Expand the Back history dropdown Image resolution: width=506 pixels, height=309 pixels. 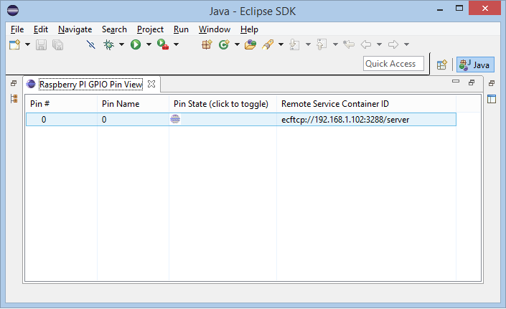(x=380, y=44)
